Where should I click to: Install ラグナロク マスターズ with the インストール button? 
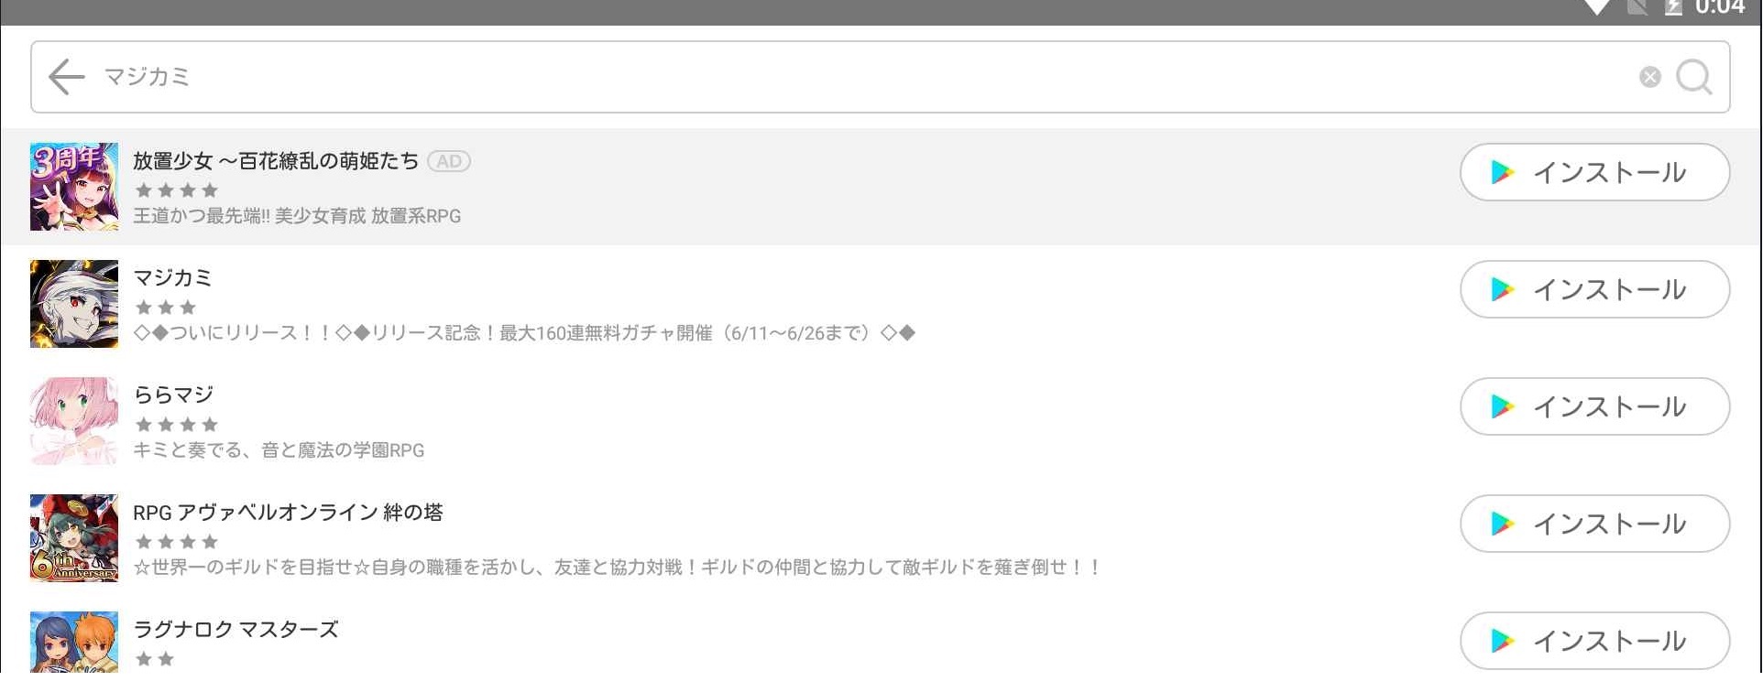(x=1594, y=641)
